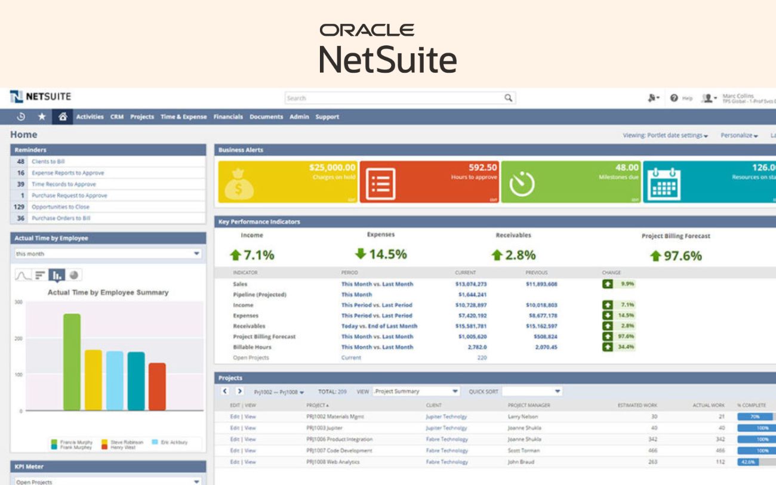Click the $25,000.00 Charges on hold tile

click(x=288, y=182)
